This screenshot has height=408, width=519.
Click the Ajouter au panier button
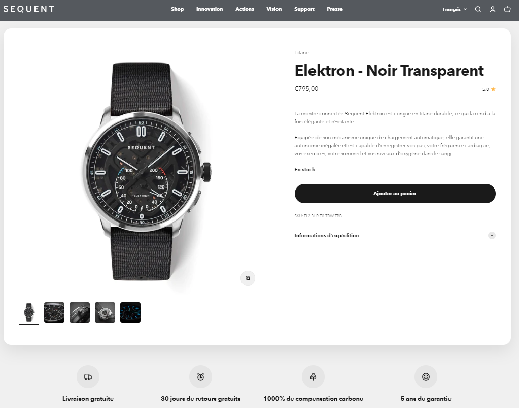395,194
